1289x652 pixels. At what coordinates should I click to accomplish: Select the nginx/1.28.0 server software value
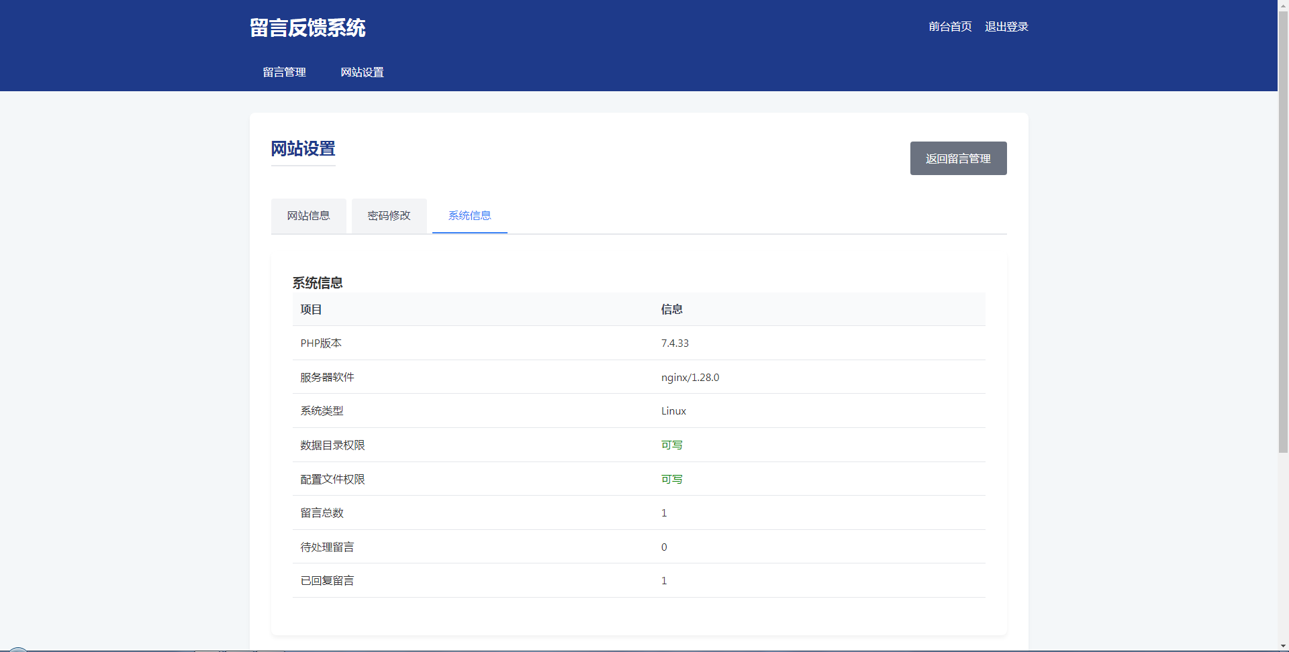click(x=689, y=378)
